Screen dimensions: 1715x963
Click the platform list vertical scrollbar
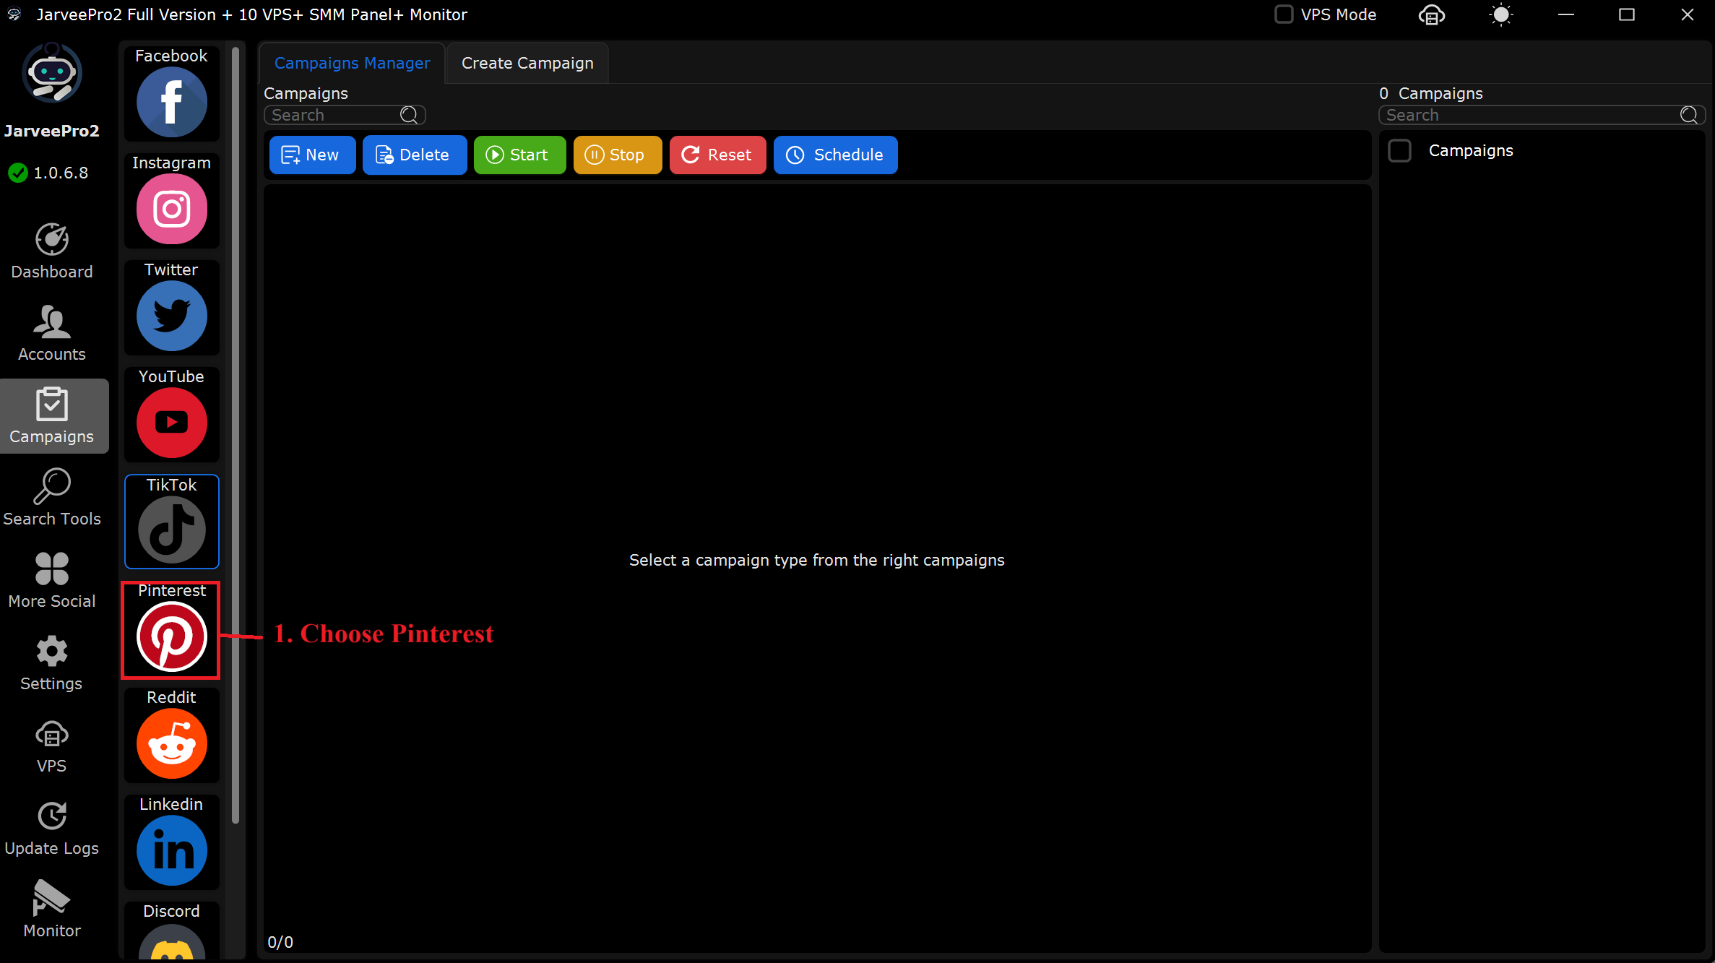tap(235, 436)
